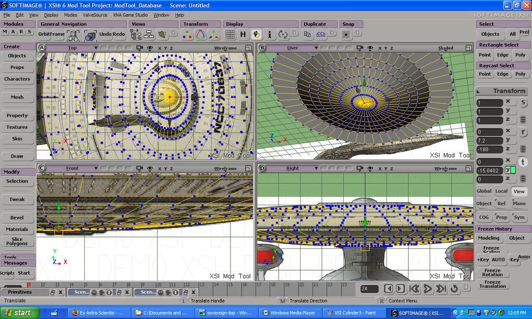Open the Top view dropdown in viewport A

[72, 48]
